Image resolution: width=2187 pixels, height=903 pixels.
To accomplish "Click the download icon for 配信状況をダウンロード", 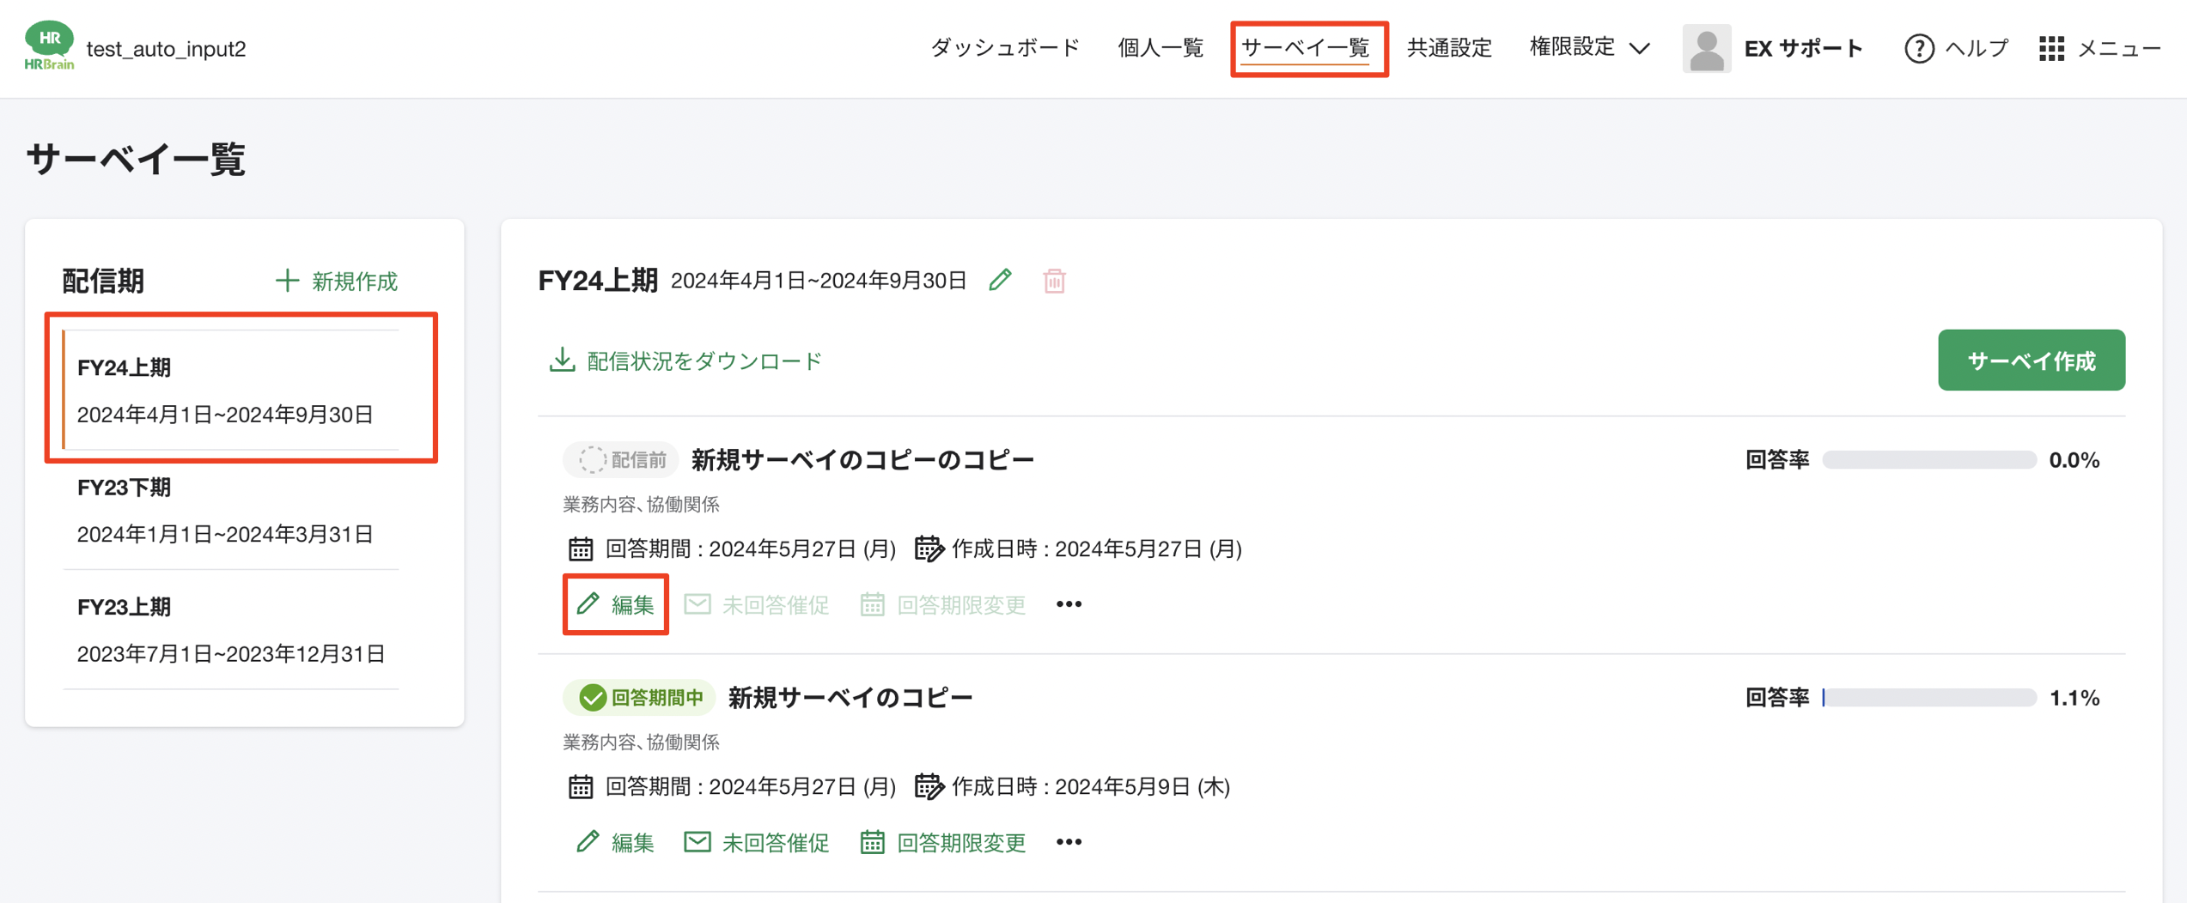I will click(562, 360).
